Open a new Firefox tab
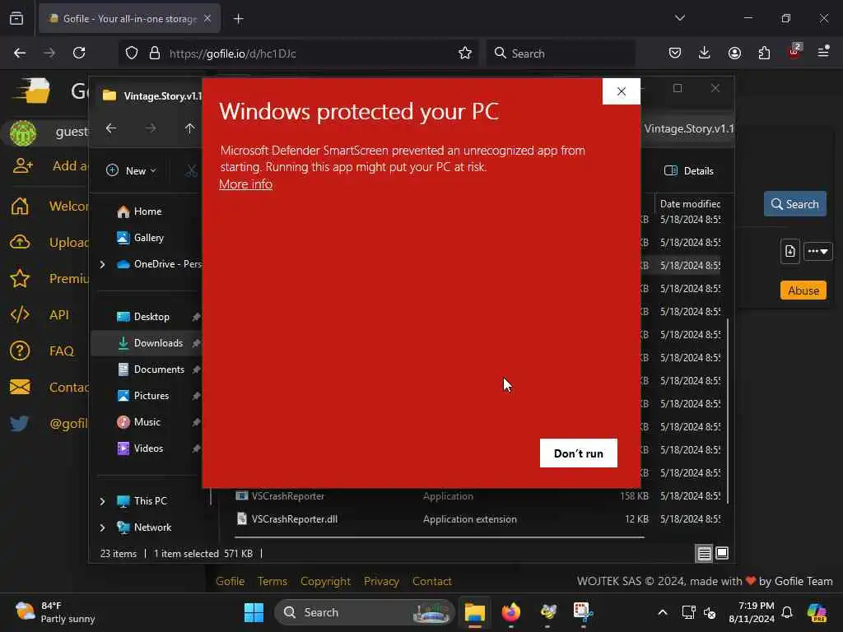Image resolution: width=843 pixels, height=632 pixels. point(238,19)
